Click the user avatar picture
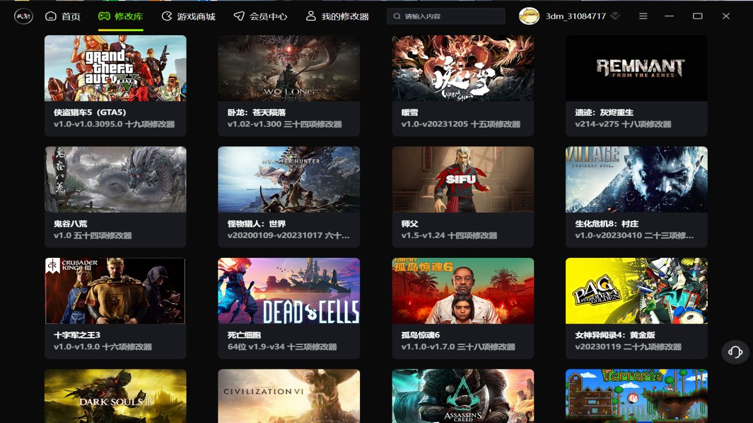Image resolution: width=753 pixels, height=423 pixels. tap(529, 16)
